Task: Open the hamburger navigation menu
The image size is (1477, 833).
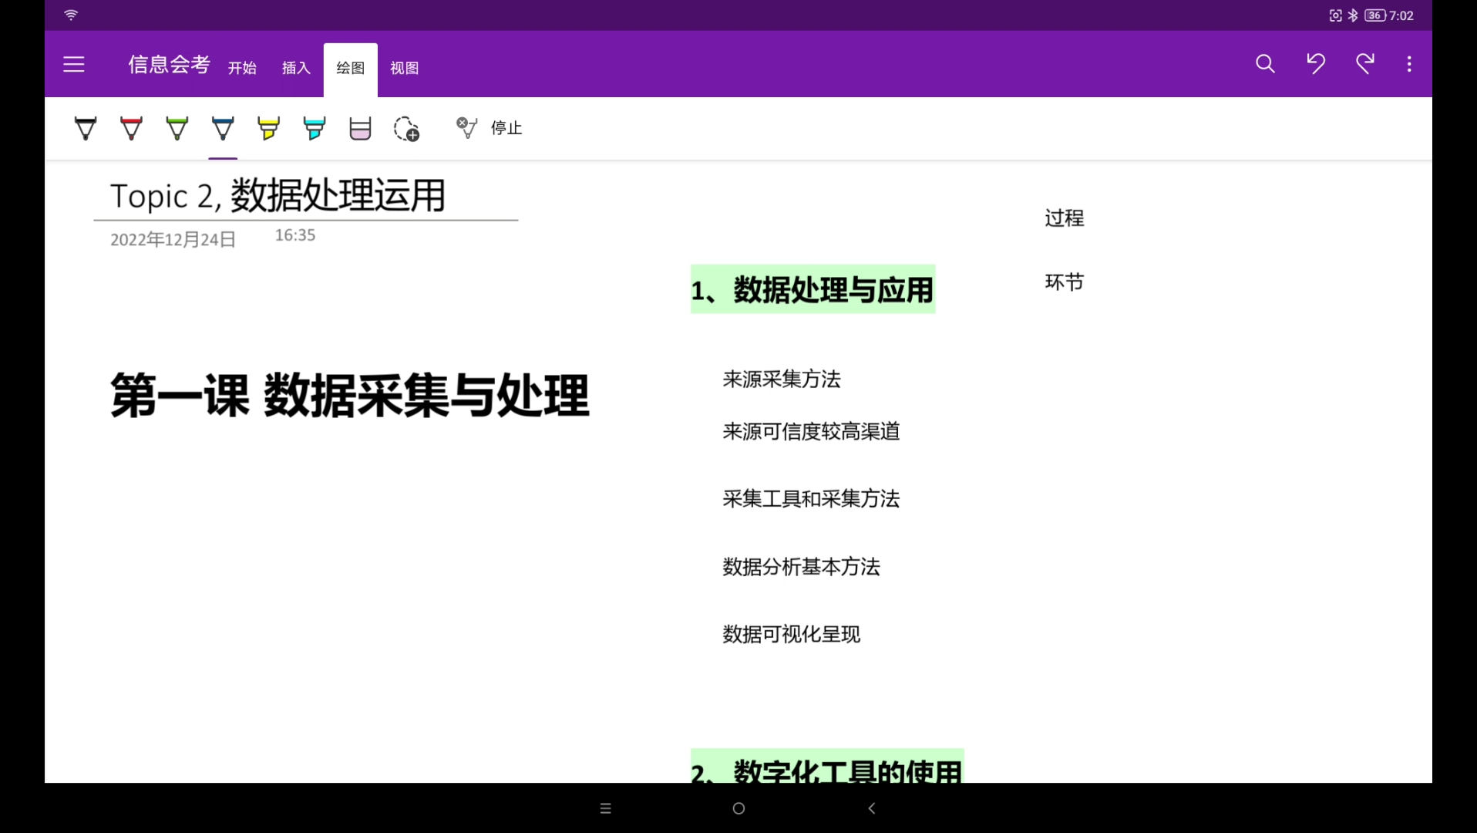Action: [x=74, y=64]
